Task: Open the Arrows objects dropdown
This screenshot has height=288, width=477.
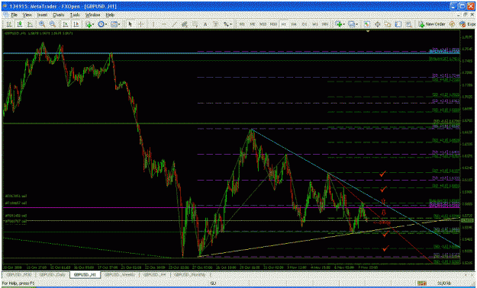Action: tap(227, 24)
